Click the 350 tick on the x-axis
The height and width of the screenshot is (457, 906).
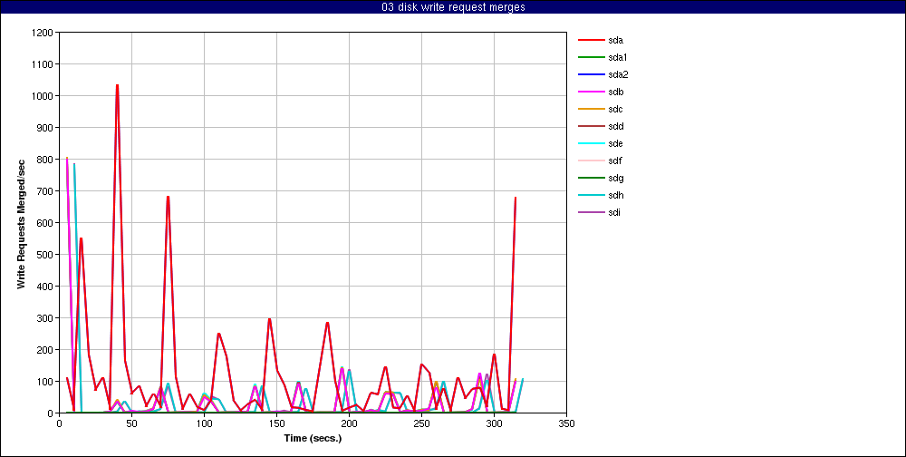(566, 423)
